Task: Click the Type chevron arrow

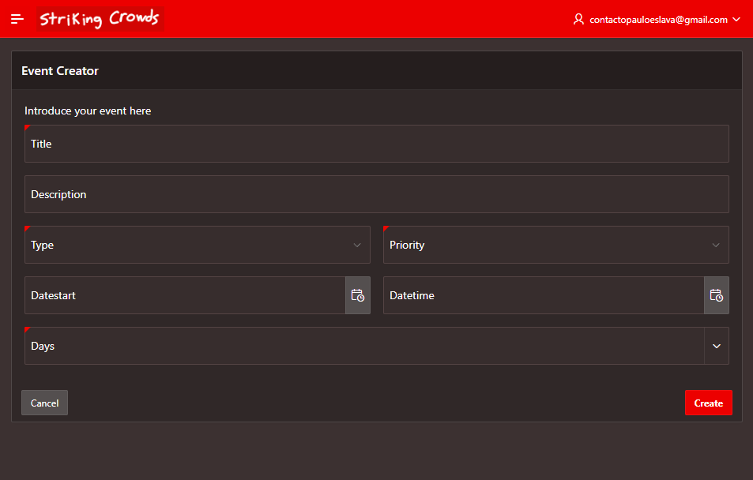Action: coord(357,245)
